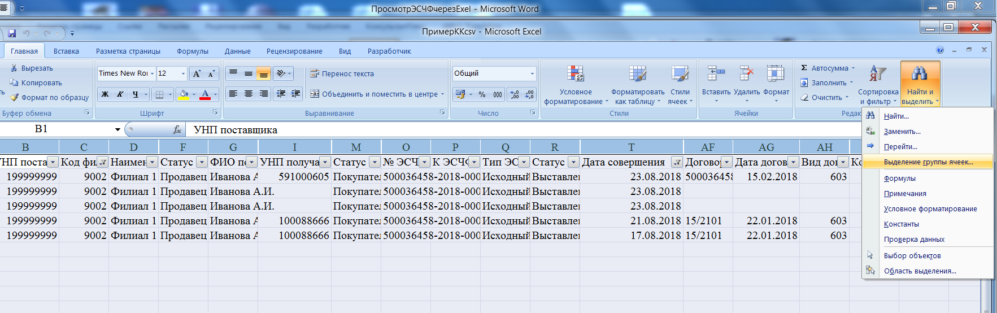997x313 pixels.
Task: Click the Conditional Formatting icon
Action: [x=576, y=74]
